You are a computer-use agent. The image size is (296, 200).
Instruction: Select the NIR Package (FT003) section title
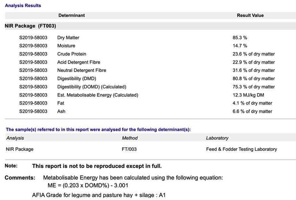30,26
